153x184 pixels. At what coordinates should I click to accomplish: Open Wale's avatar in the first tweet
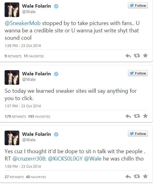pyautogui.click(x=12, y=10)
